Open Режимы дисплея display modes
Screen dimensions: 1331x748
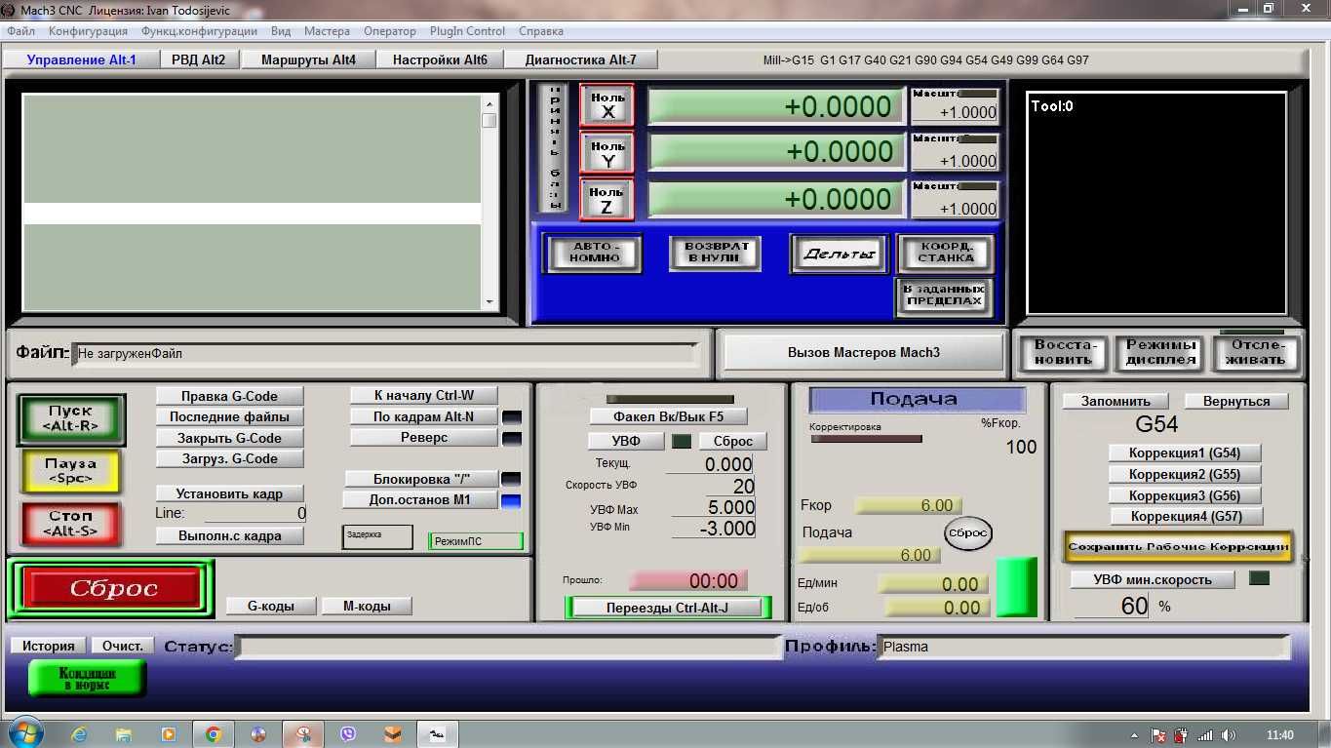coord(1160,353)
